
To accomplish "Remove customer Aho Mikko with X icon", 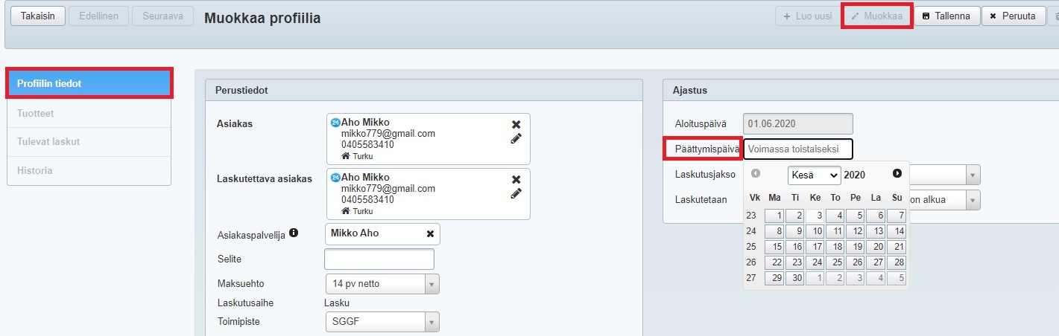I will coord(516,124).
